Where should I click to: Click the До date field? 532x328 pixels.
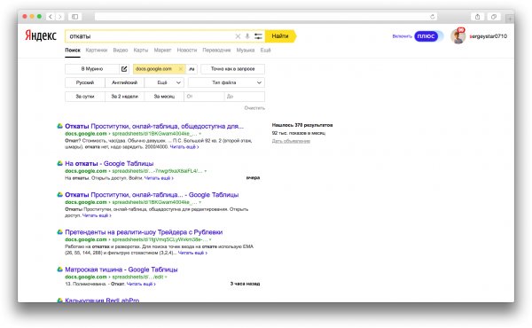point(245,97)
